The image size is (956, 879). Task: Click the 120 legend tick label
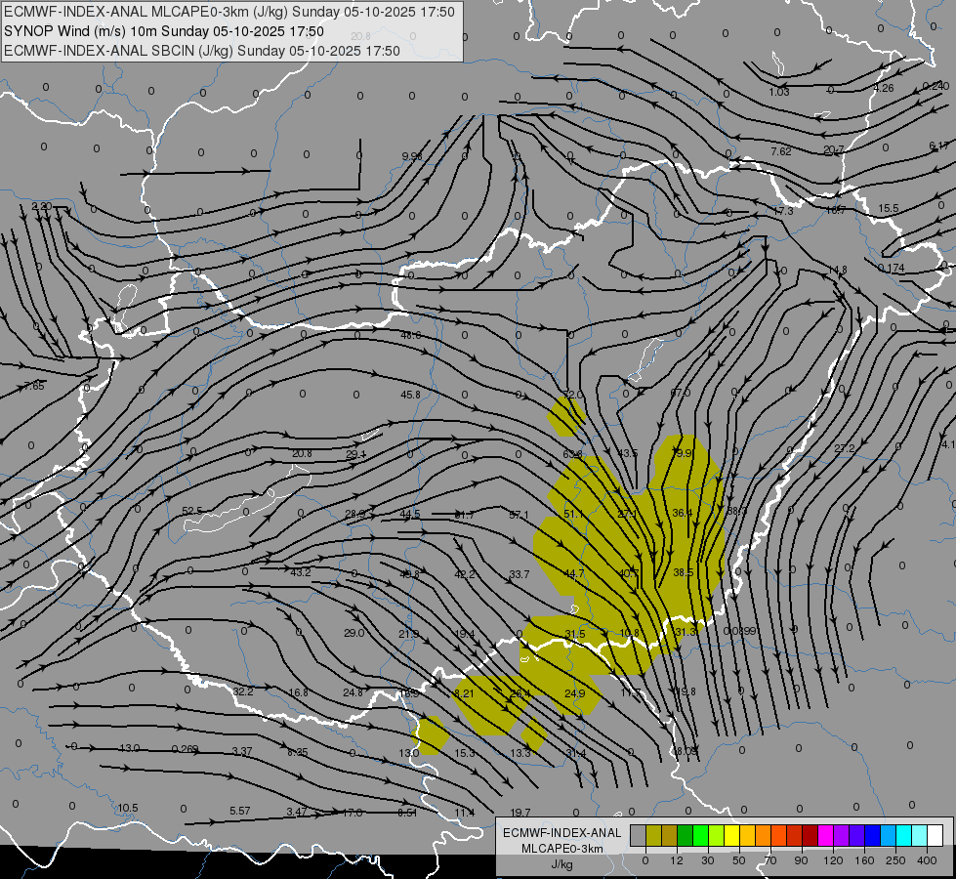(x=833, y=860)
